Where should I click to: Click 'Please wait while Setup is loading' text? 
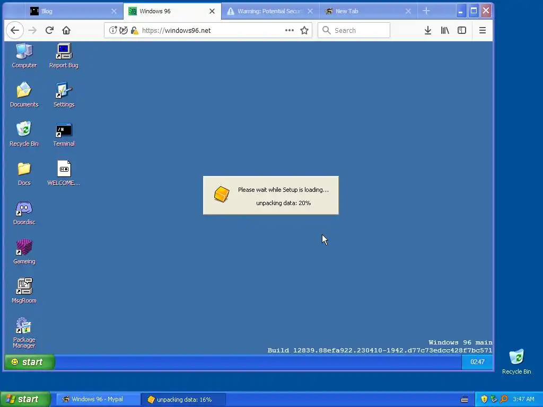[x=283, y=190]
